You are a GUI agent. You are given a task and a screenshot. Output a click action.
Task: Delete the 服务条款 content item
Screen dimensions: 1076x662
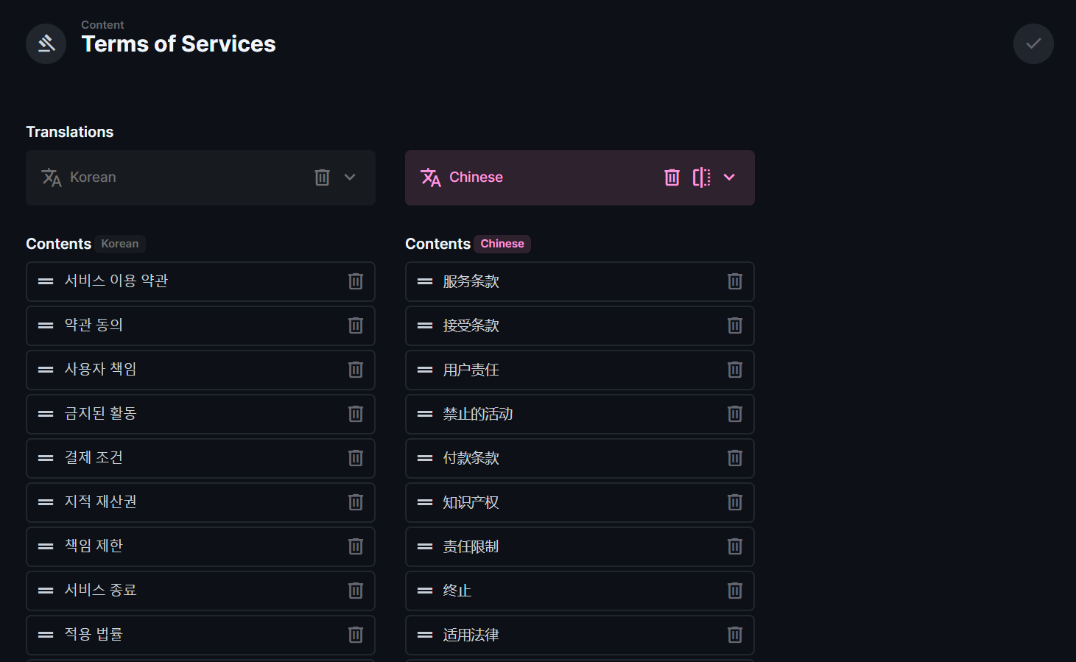735,281
